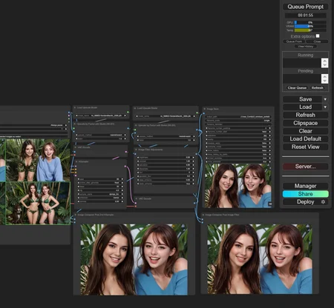Collapse the Image Save node title dot
Image resolution: width=334 pixels, height=308 pixels.
click(205, 109)
